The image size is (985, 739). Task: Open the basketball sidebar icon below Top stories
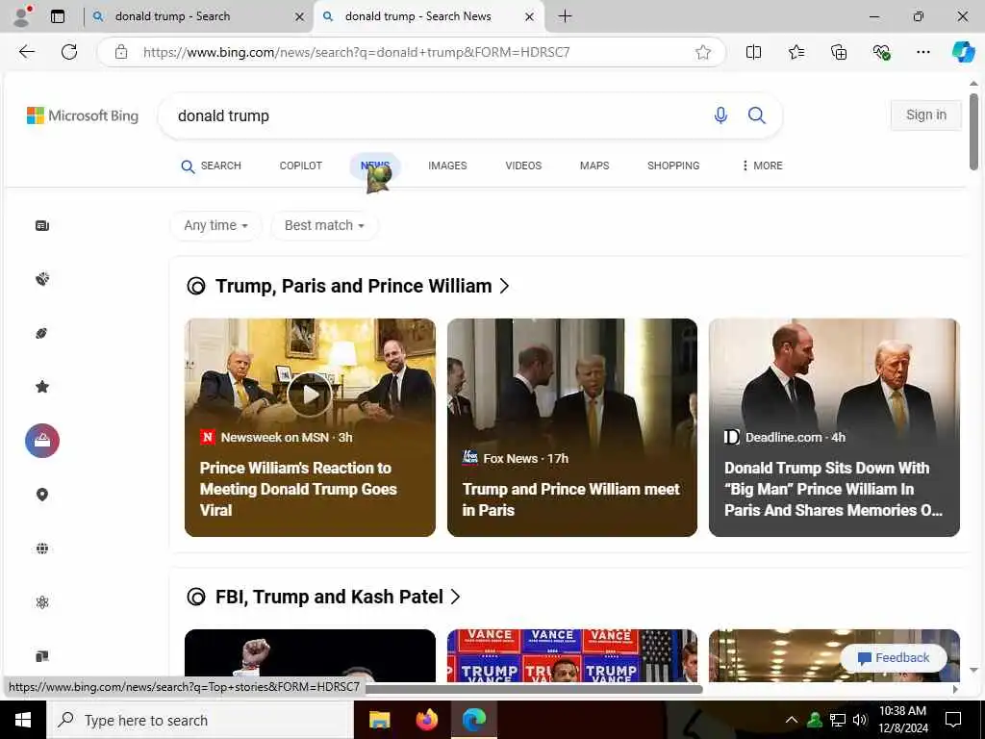point(42,279)
